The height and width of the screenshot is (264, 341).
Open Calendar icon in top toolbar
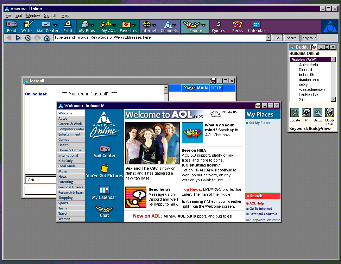point(257,26)
